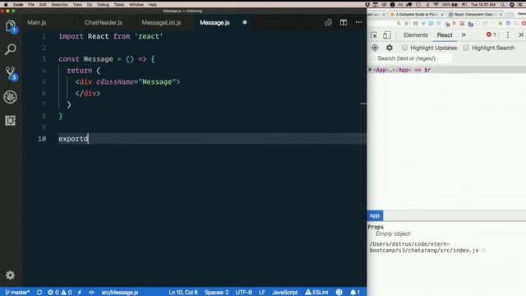Image resolution: width=526 pixels, height=296 pixels.
Task: Split the editor to the right
Action: coord(344,22)
